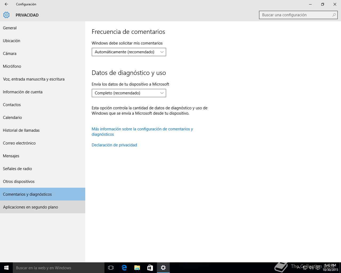Select Señales de radio
341x273 pixels.
(x=43, y=169)
